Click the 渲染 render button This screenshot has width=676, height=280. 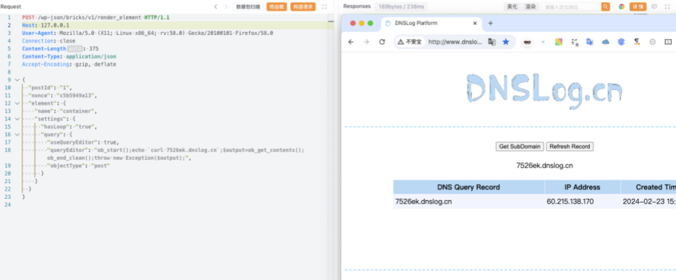[531, 6]
